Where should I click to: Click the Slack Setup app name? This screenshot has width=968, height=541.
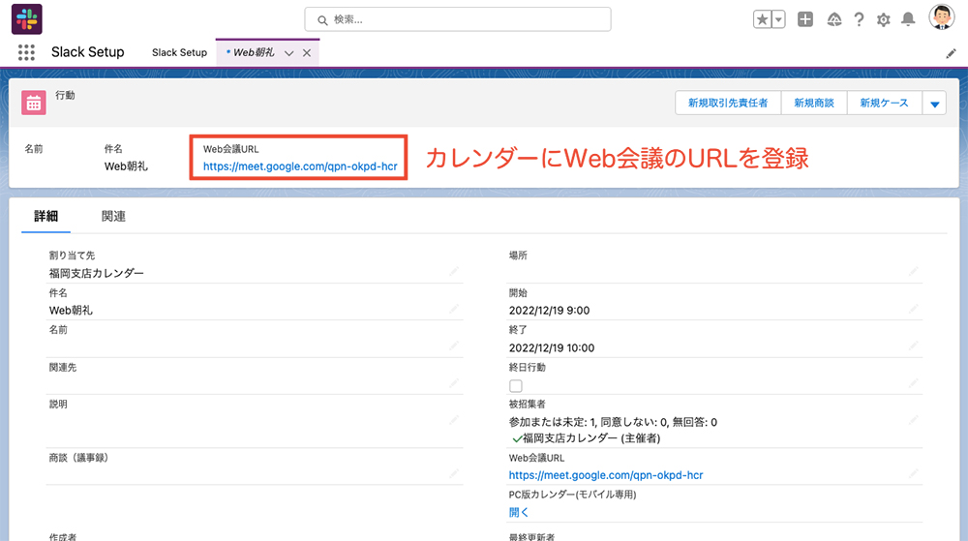pyautogui.click(x=88, y=52)
